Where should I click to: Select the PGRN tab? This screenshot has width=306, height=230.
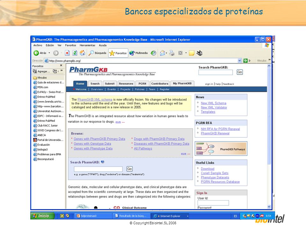pyautogui.click(x=142, y=84)
